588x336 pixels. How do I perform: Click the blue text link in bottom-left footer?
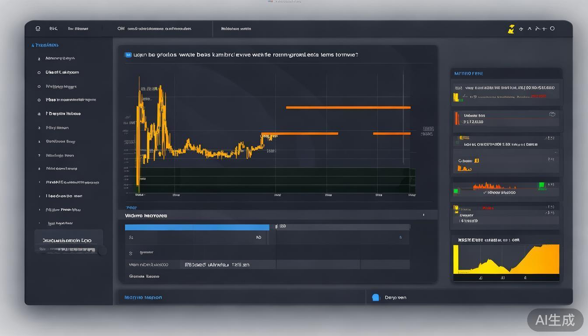(x=143, y=297)
